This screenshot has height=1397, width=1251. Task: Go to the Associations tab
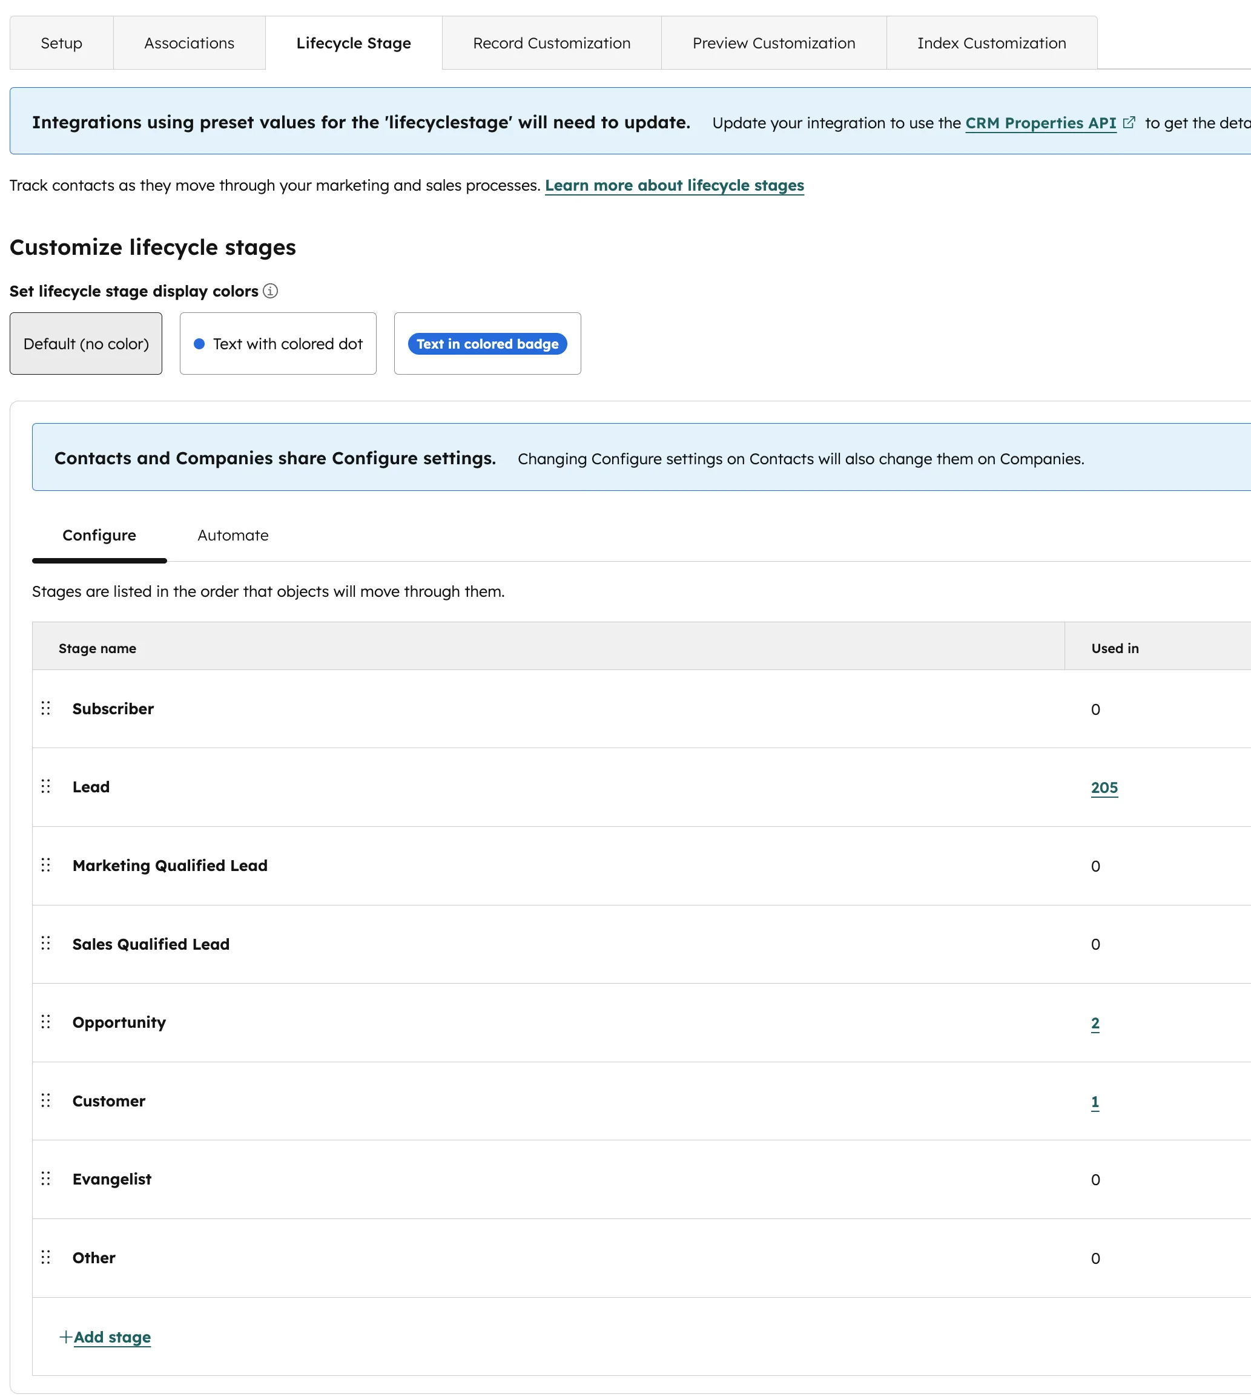pos(188,42)
